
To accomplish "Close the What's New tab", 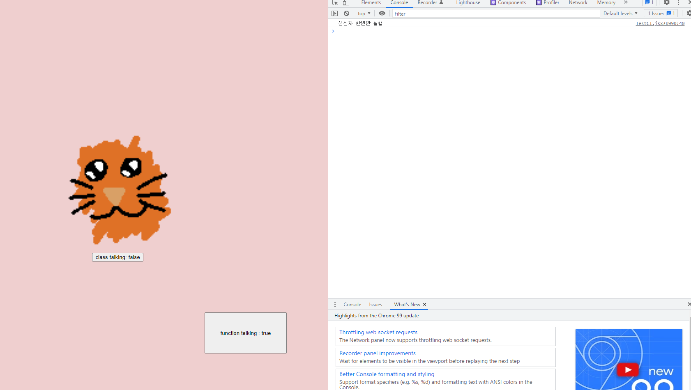I will click(x=425, y=305).
